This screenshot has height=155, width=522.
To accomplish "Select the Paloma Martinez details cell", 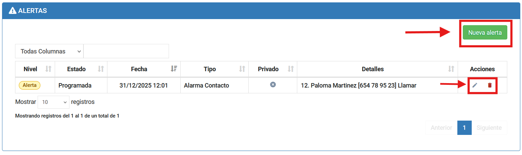I will (x=358, y=86).
